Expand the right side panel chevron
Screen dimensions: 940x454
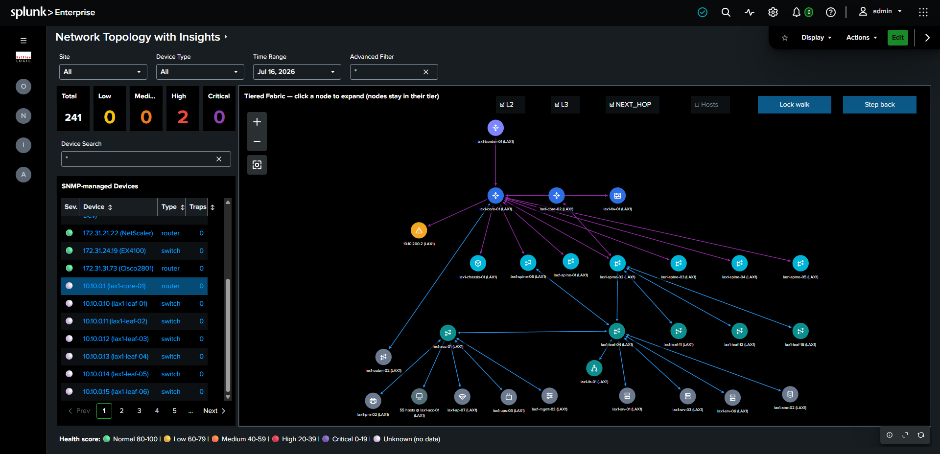927,38
